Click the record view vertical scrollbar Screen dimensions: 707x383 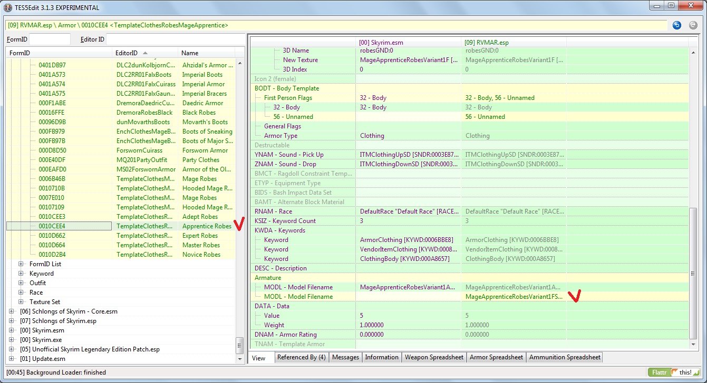pyautogui.click(x=693, y=274)
